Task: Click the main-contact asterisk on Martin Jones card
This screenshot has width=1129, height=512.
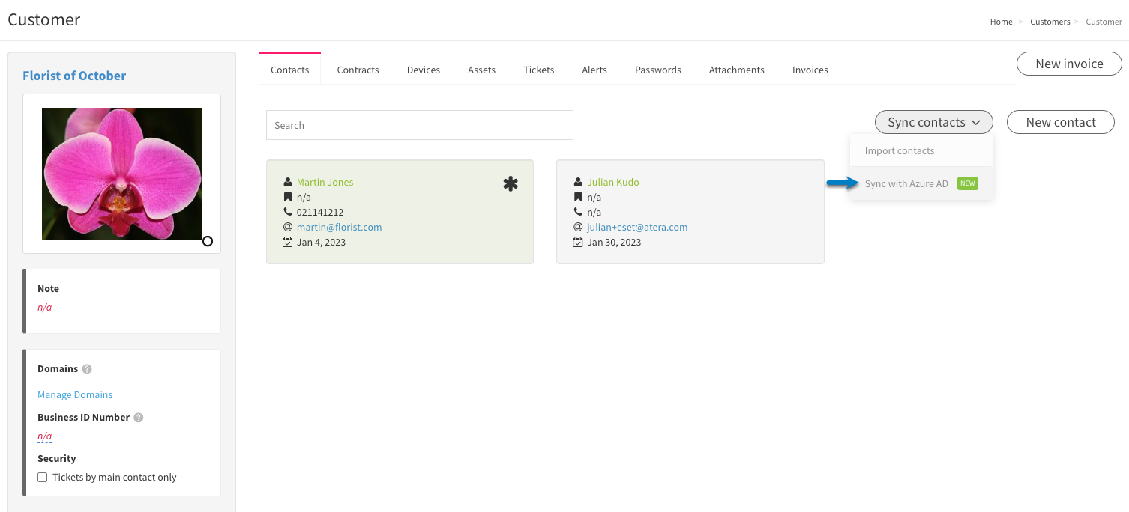Action: [511, 183]
